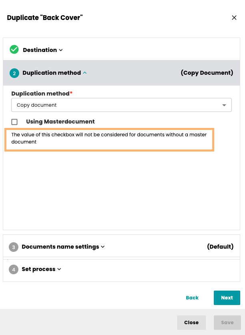Screen dimensions: 245x335
Task: Go Back to the previous step
Action: coord(192,298)
